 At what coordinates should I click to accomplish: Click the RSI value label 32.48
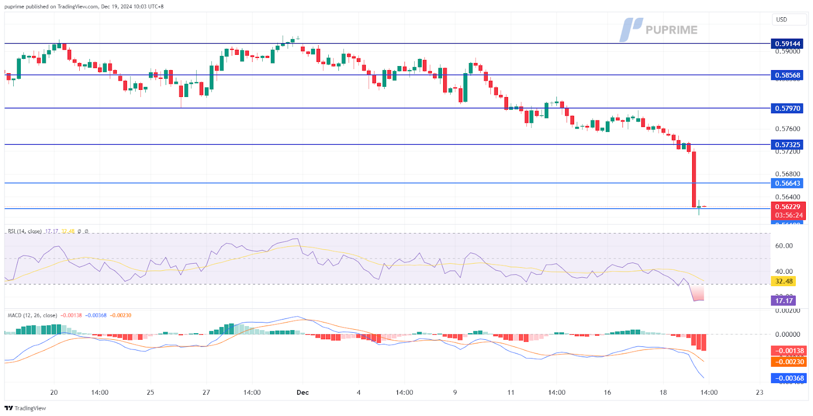point(784,281)
